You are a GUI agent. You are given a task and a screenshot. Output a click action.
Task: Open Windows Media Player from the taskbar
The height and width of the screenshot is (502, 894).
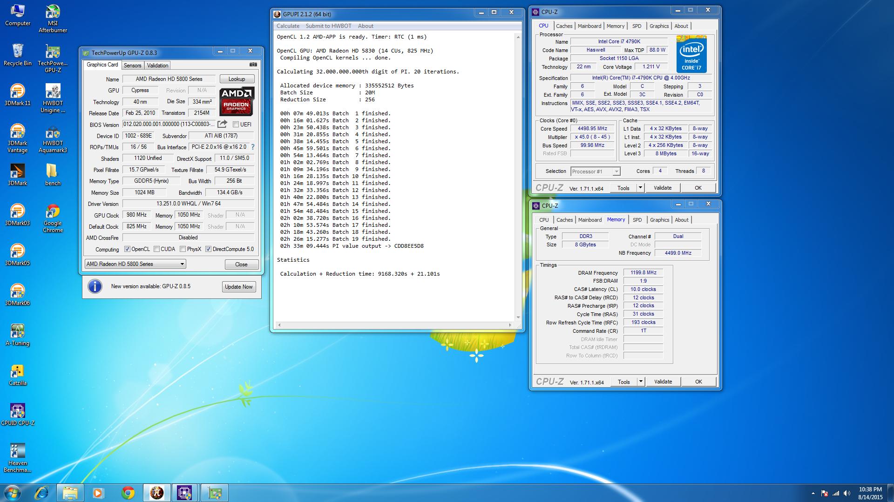click(x=98, y=493)
